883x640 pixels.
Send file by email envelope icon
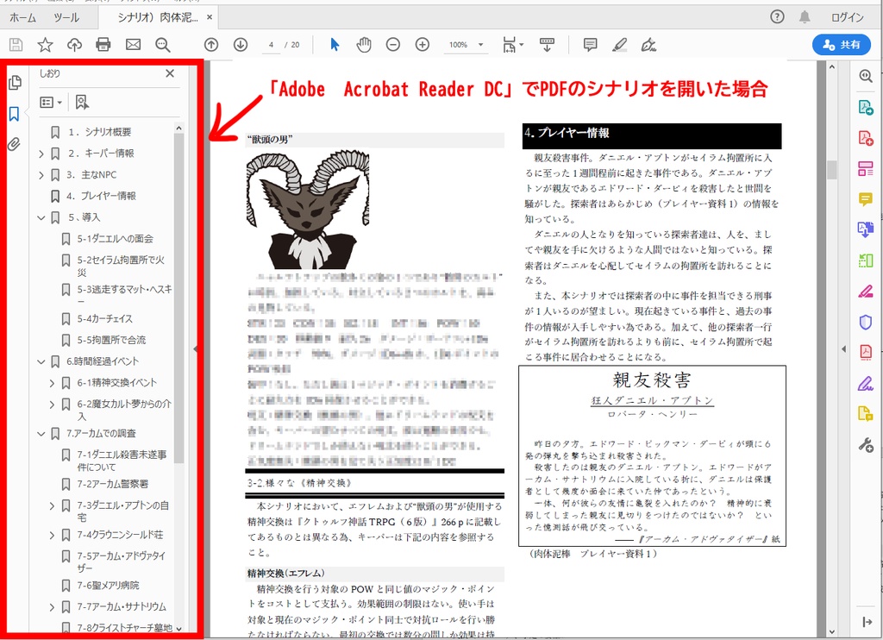pyautogui.click(x=133, y=45)
